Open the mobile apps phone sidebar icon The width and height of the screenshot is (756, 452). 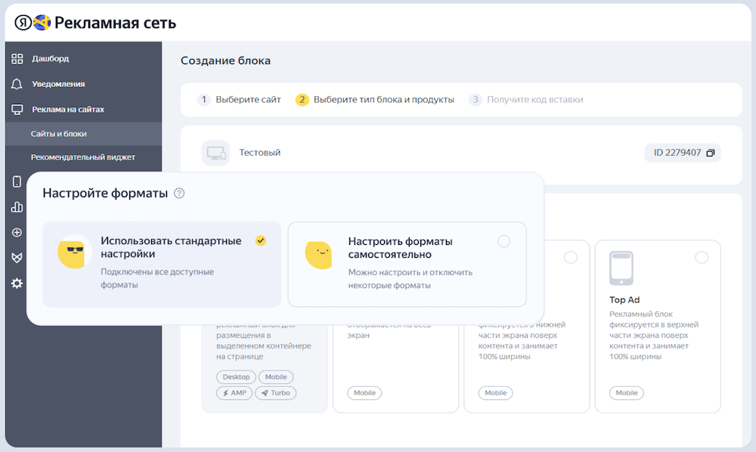click(17, 181)
